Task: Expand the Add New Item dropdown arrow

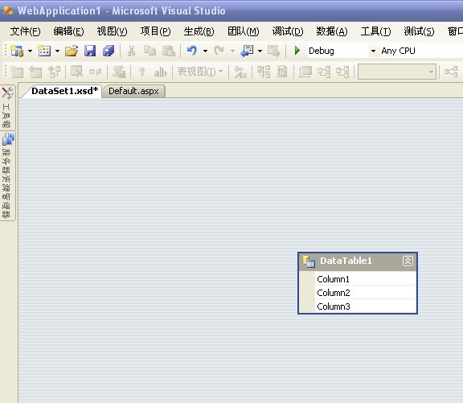Action: pos(57,51)
